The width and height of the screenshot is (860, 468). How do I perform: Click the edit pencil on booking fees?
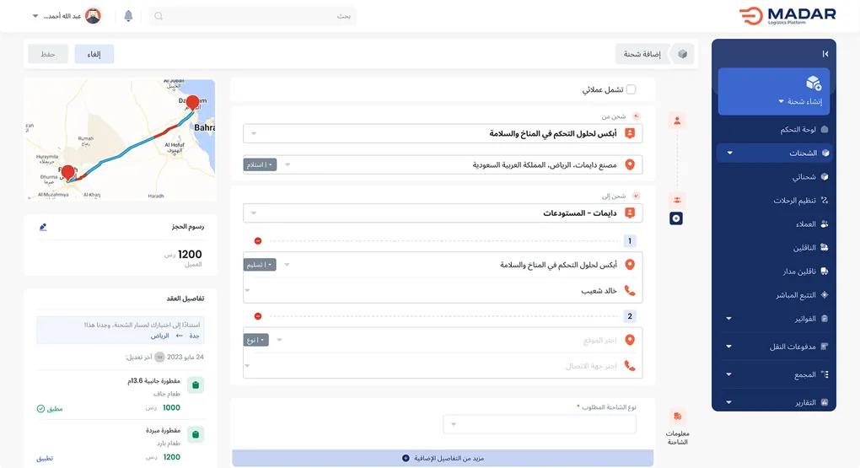tap(43, 227)
